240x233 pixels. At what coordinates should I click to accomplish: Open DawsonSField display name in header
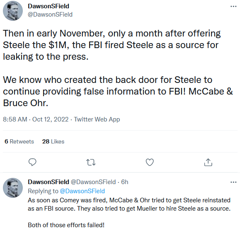(x=48, y=6)
